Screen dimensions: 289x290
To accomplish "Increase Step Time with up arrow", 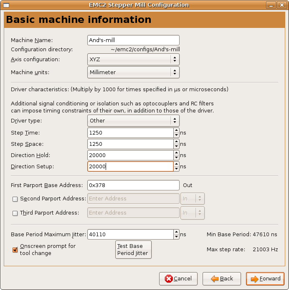I will coord(176,130).
